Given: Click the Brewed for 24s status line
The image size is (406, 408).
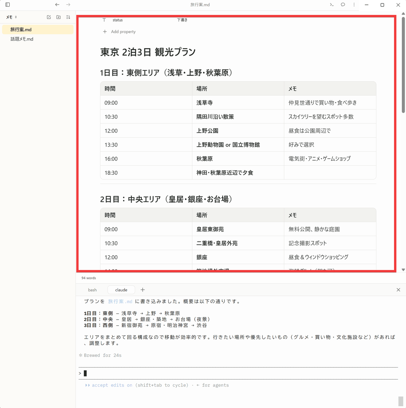Looking at the screenshot, I should tap(100, 355).
